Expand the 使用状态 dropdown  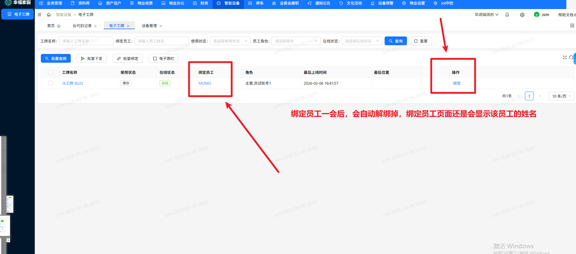click(x=230, y=41)
